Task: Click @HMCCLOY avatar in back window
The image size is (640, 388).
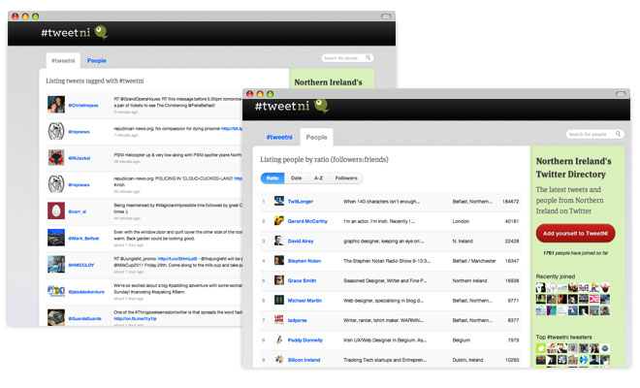Action: (56, 264)
